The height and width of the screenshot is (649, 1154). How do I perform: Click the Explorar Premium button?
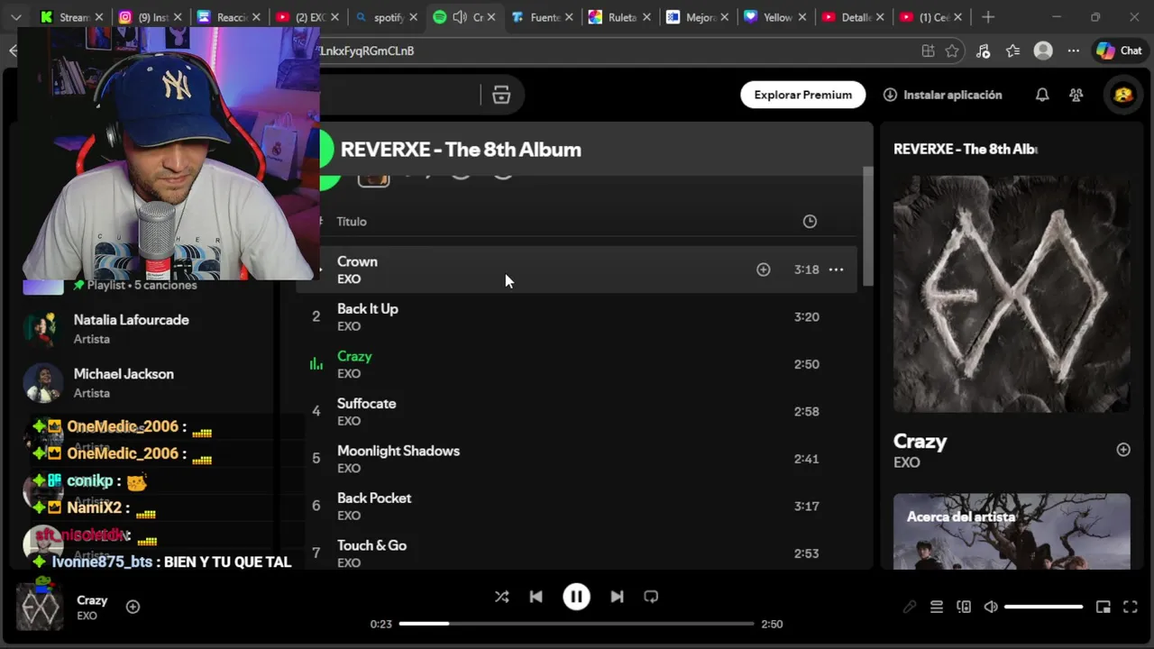tap(802, 95)
